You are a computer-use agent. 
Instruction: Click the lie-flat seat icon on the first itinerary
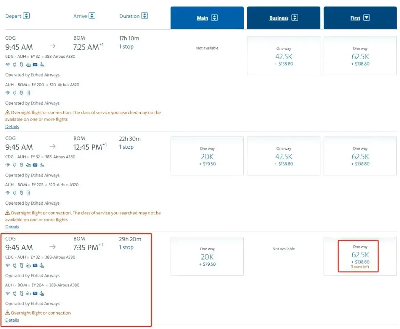41,64
